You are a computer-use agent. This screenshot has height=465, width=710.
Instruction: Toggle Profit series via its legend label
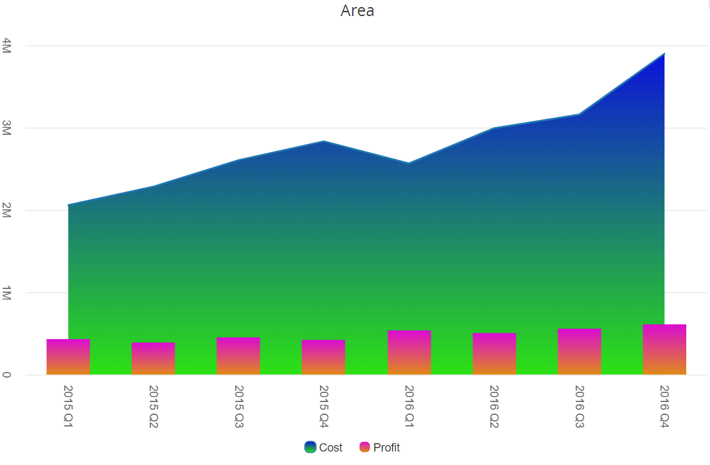point(386,448)
